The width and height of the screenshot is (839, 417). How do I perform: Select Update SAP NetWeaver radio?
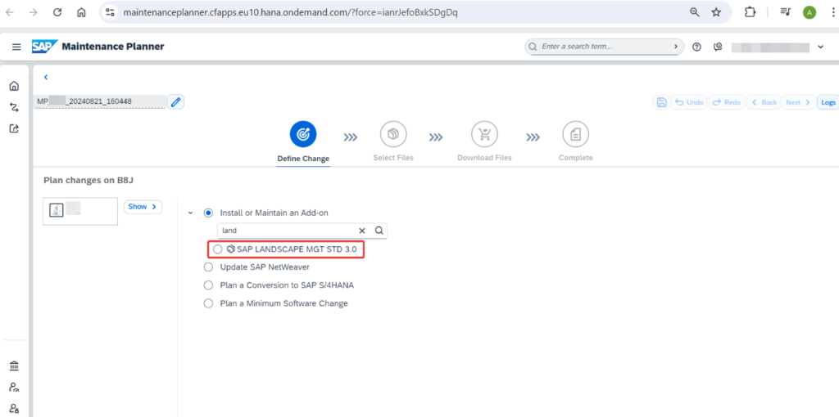[208, 267]
